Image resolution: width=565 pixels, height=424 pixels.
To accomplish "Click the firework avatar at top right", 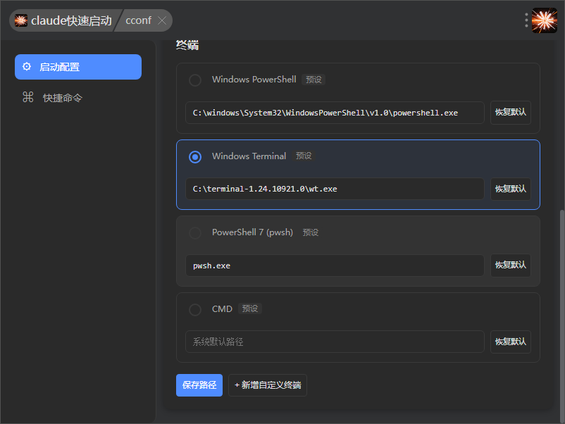I will point(545,20).
